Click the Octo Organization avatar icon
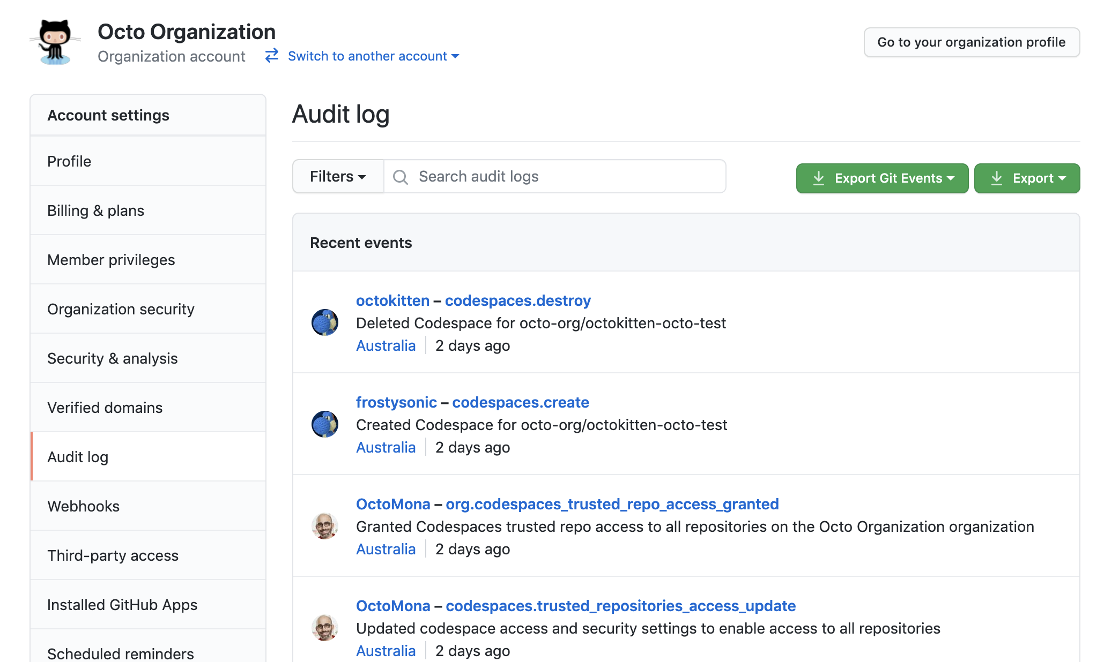The width and height of the screenshot is (1104, 662). tap(56, 40)
